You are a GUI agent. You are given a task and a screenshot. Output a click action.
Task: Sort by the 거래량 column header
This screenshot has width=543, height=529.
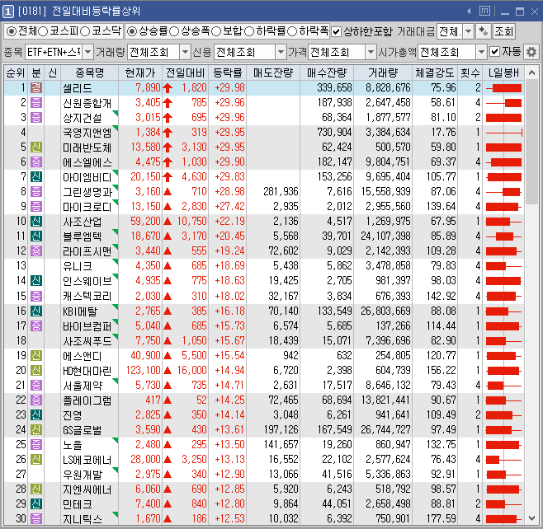(x=383, y=73)
